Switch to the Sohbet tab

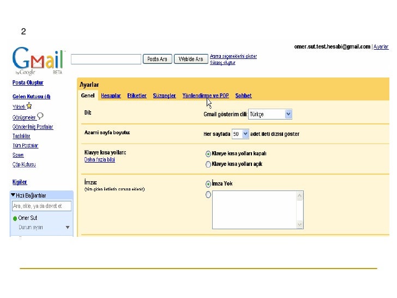click(243, 96)
